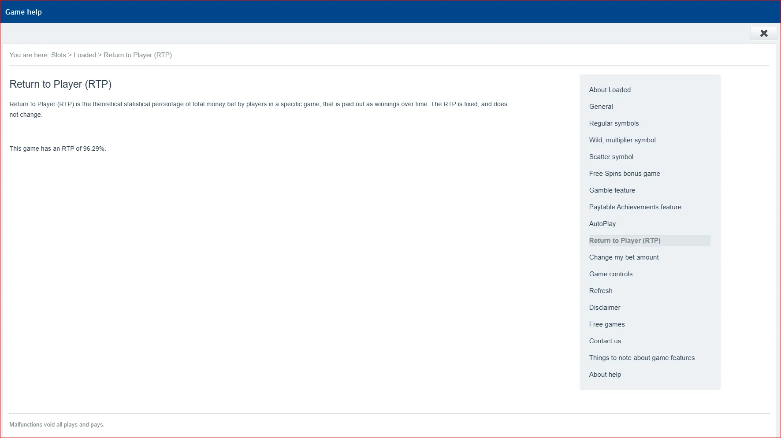Viewport: 781px width, 438px height.
Task: View Game controls help
Action: pyautogui.click(x=610, y=274)
